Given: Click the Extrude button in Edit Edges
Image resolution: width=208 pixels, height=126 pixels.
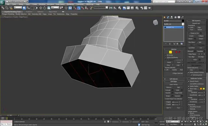Looking at the screenshot, I should tap(168, 90).
